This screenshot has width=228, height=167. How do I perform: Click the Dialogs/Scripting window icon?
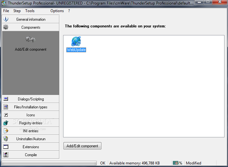[6, 99]
